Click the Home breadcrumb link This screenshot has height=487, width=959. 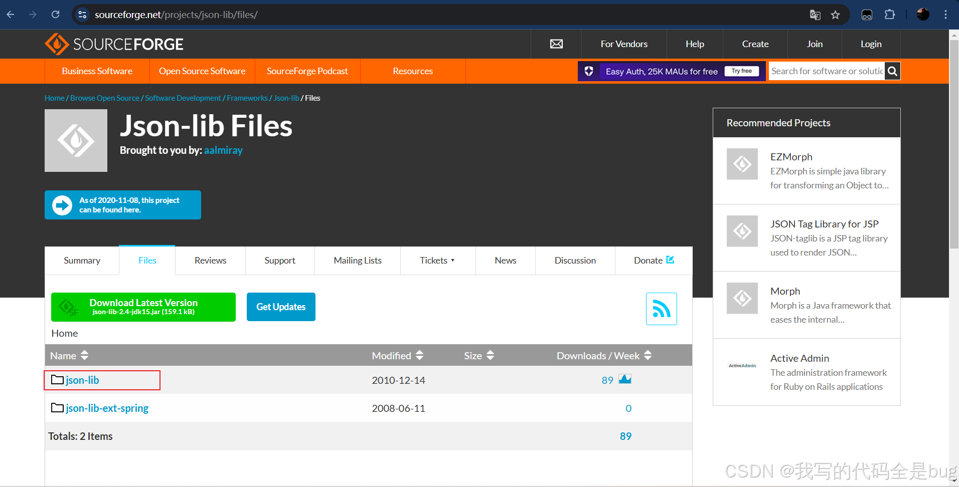click(54, 98)
